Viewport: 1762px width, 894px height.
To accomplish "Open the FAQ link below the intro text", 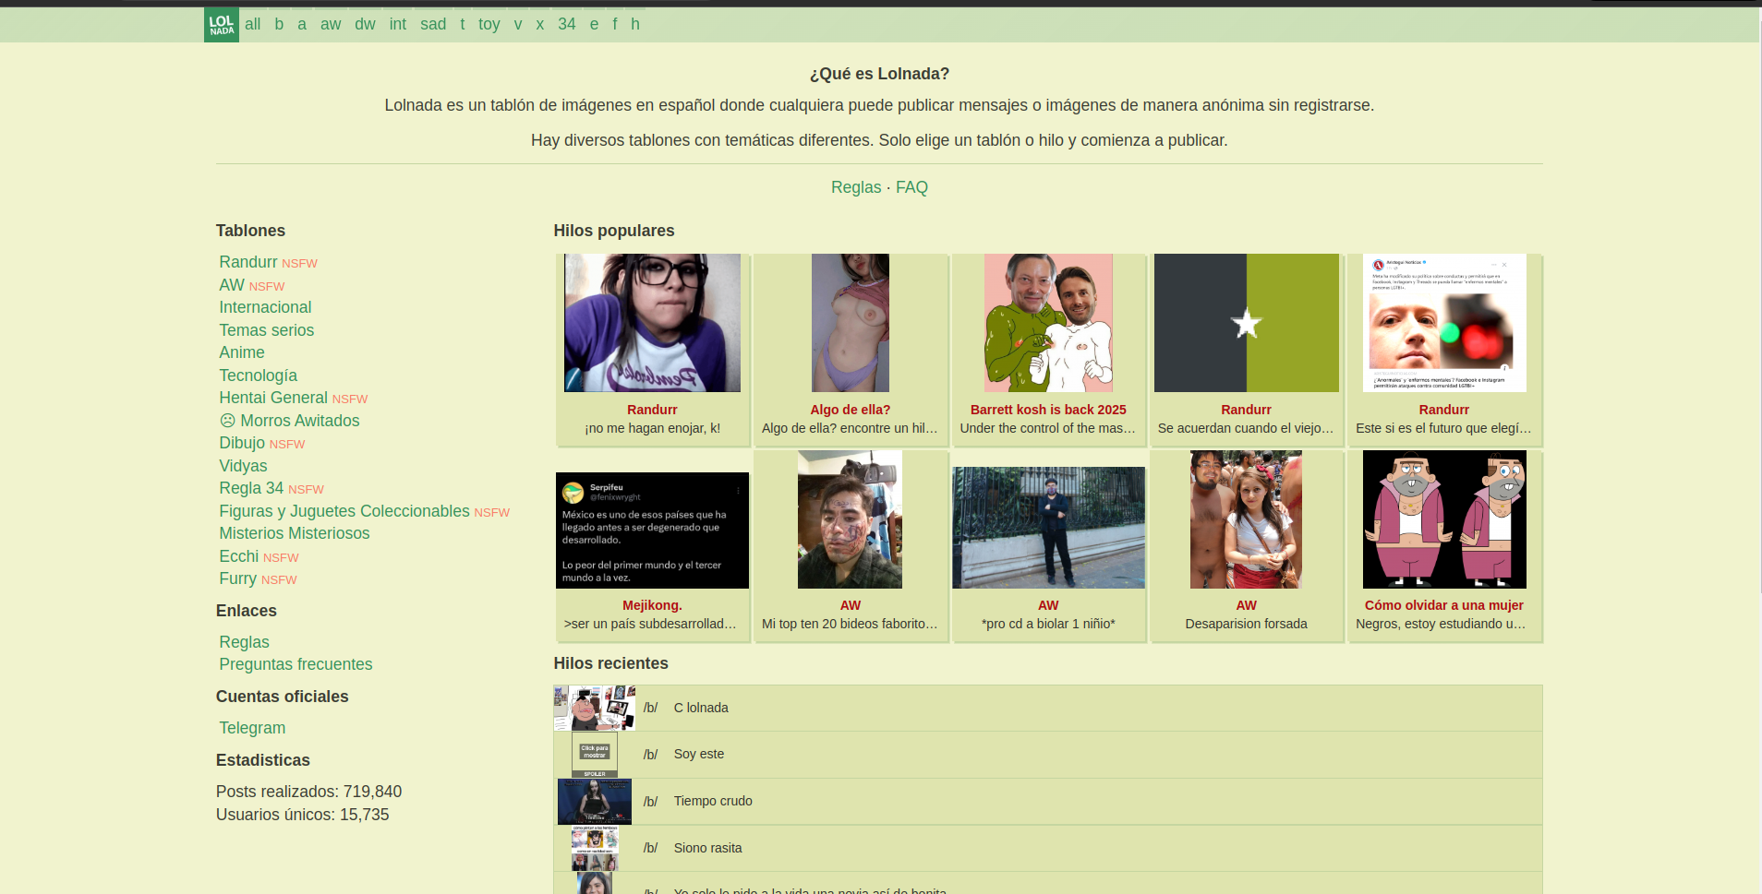I will tap(911, 187).
